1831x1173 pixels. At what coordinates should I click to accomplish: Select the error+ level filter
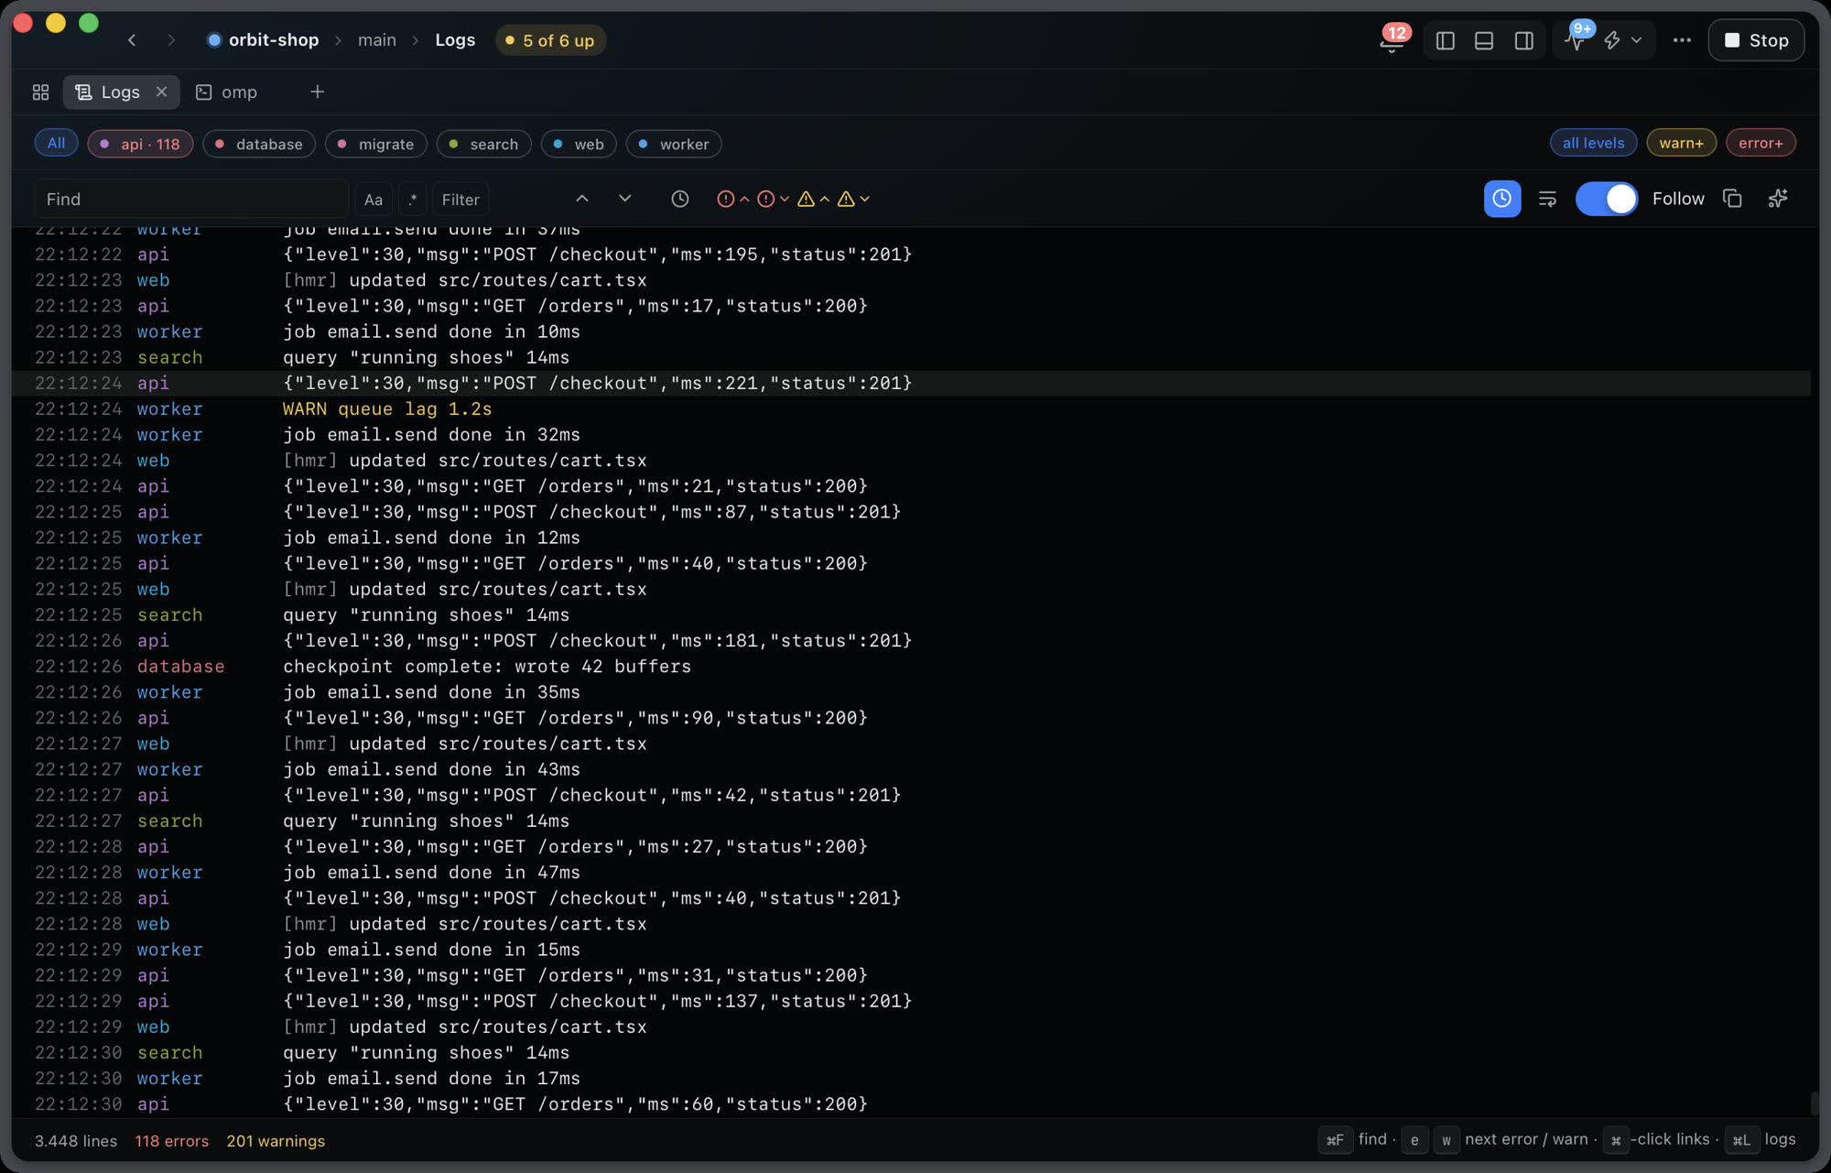[x=1761, y=143]
